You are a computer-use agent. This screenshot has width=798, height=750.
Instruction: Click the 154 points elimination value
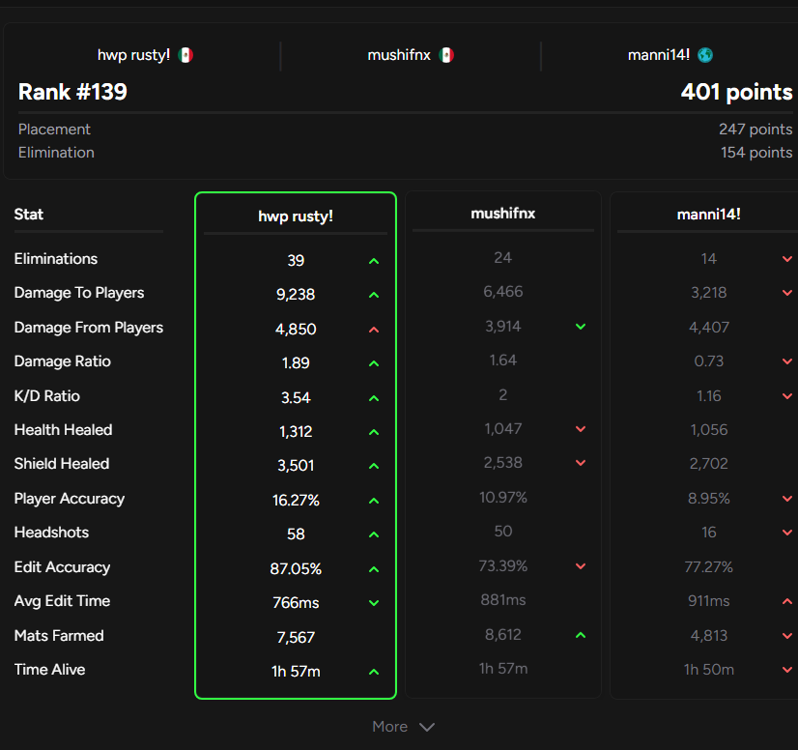756,153
